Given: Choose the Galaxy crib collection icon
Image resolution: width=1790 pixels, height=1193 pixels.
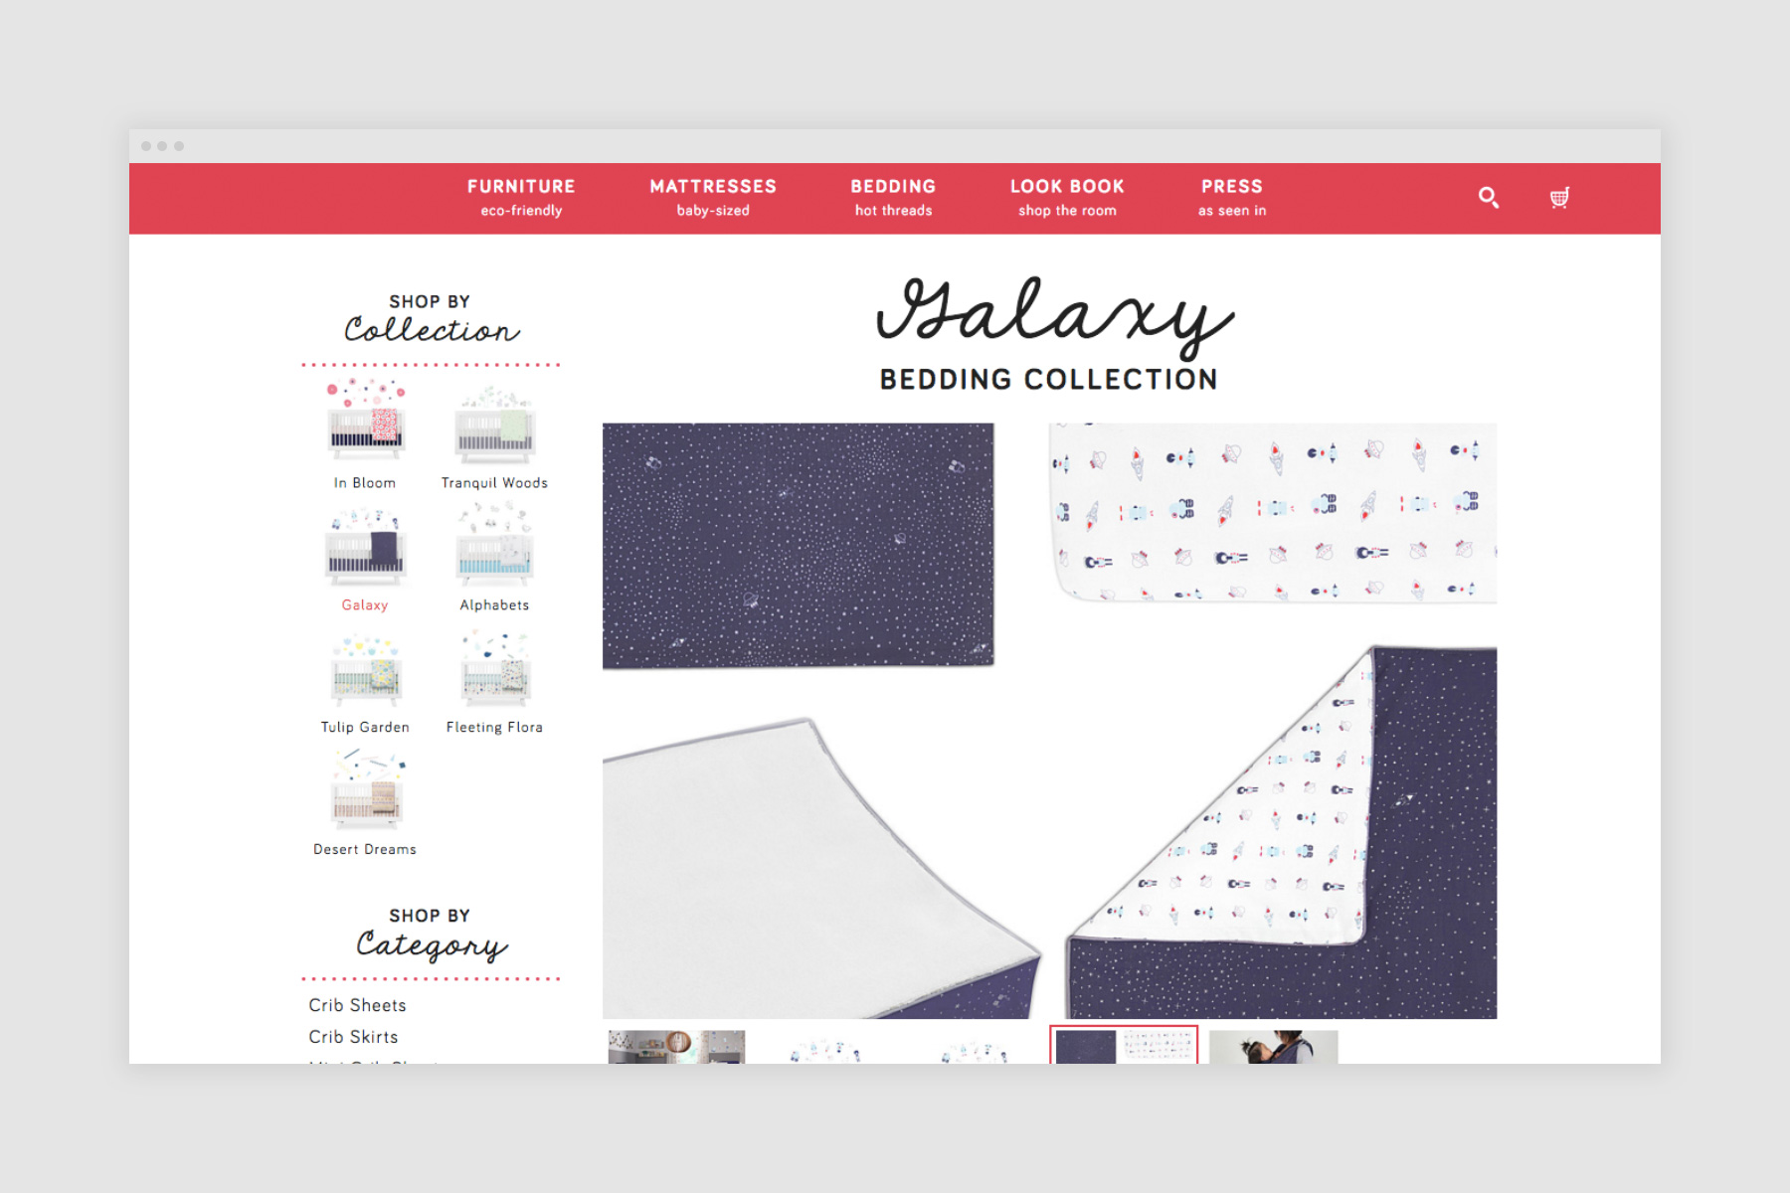Looking at the screenshot, I should point(366,546).
